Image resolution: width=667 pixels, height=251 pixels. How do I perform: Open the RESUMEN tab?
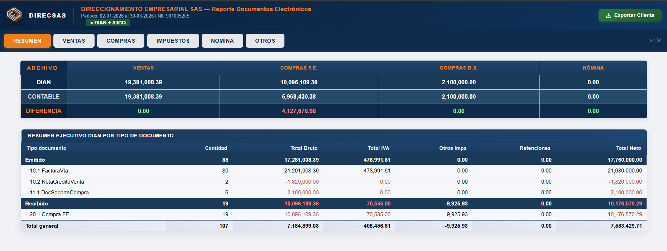(x=27, y=41)
